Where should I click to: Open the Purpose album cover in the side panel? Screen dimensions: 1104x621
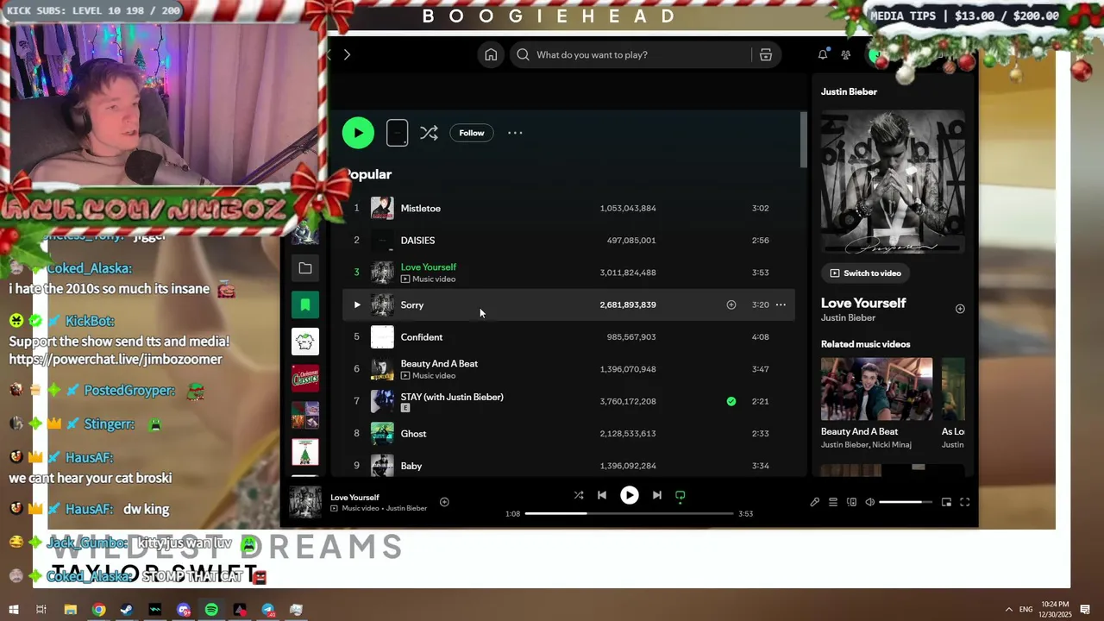click(893, 182)
